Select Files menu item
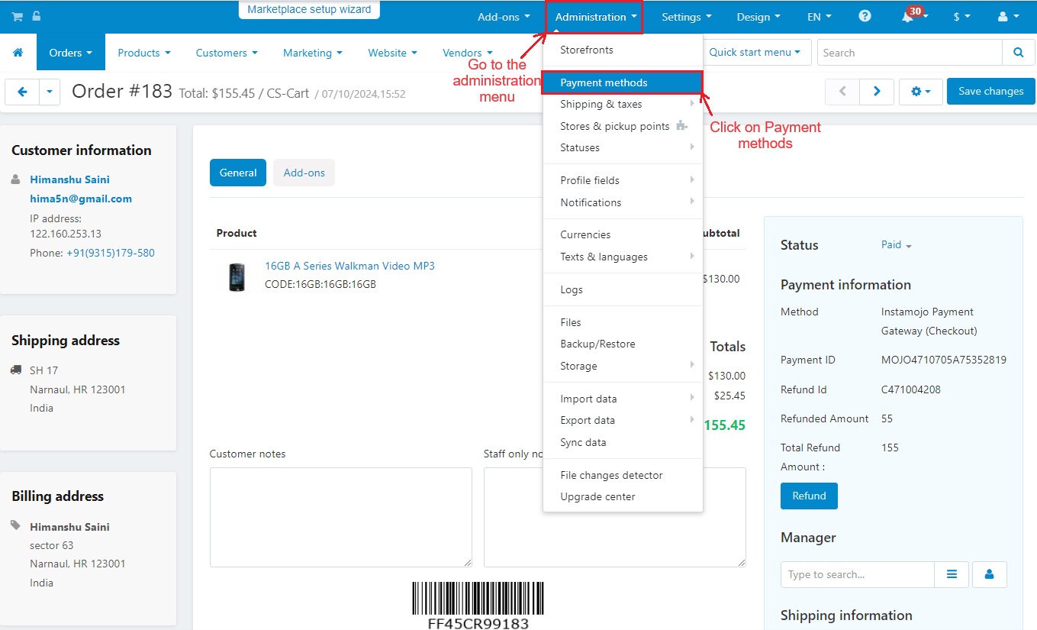Screen dimensions: 1037x630 (x=623, y=322)
